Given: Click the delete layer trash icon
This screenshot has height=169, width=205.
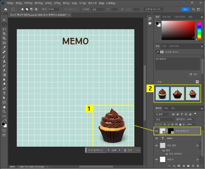Looking at the screenshot, I should tap(198, 166).
